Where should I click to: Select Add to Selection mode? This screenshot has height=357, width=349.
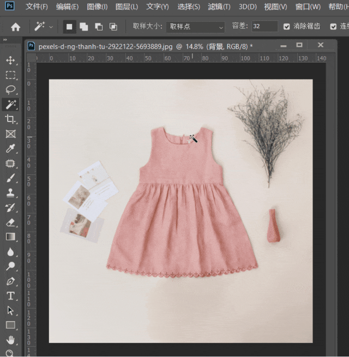coord(84,27)
